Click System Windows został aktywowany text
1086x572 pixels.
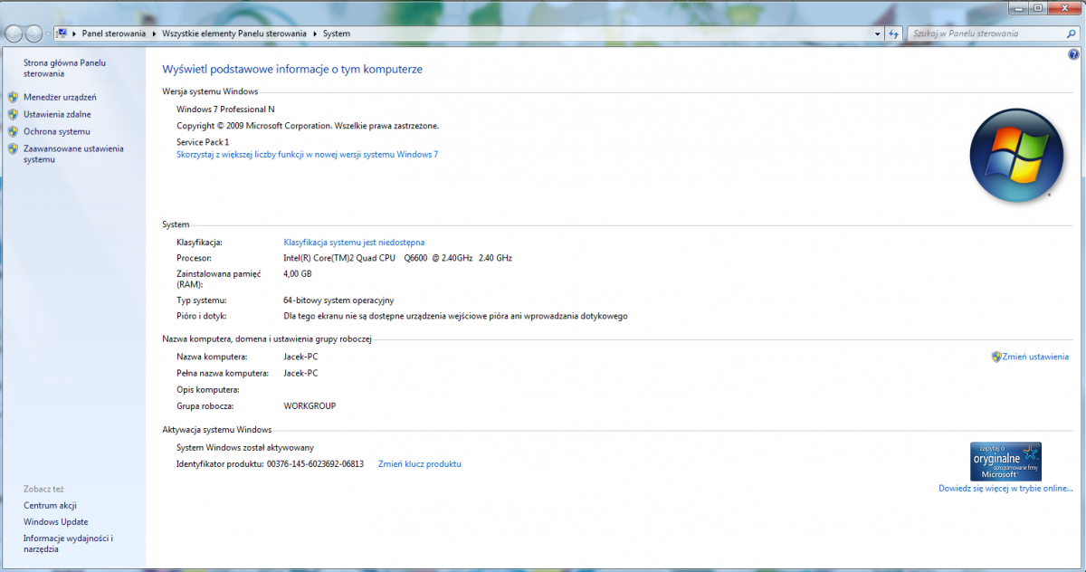pos(245,448)
